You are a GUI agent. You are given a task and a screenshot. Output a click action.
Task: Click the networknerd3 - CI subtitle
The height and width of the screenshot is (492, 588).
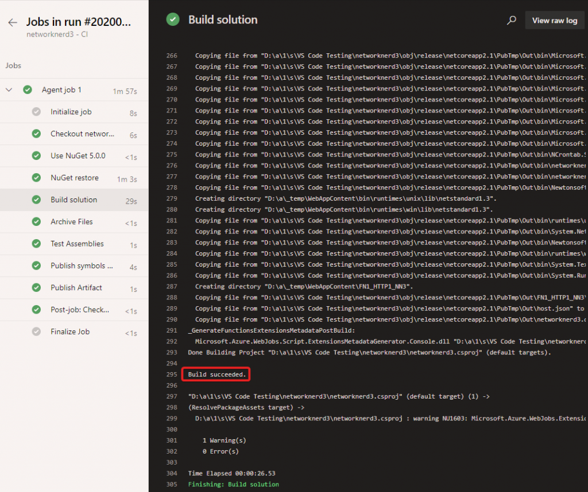pyautogui.click(x=57, y=34)
